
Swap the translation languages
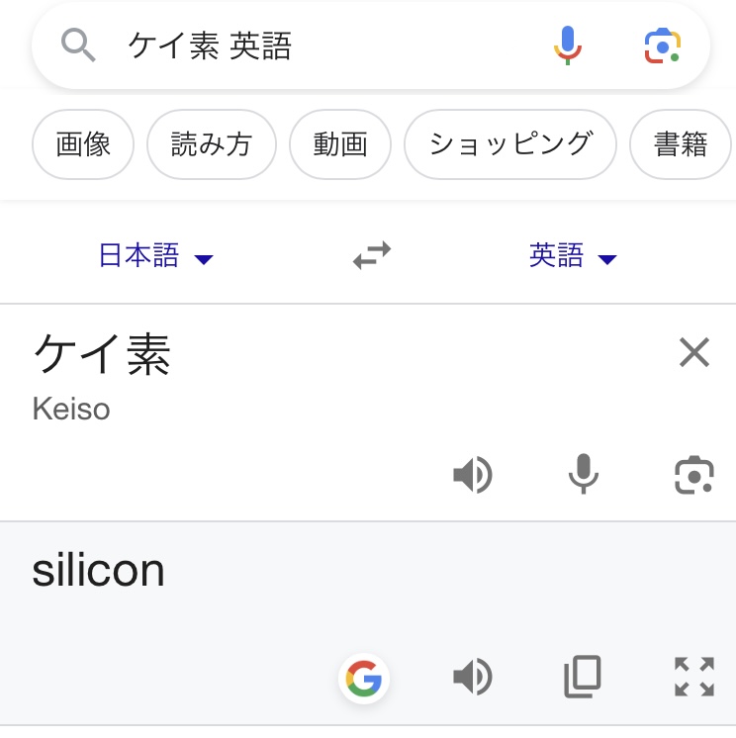coord(372,257)
